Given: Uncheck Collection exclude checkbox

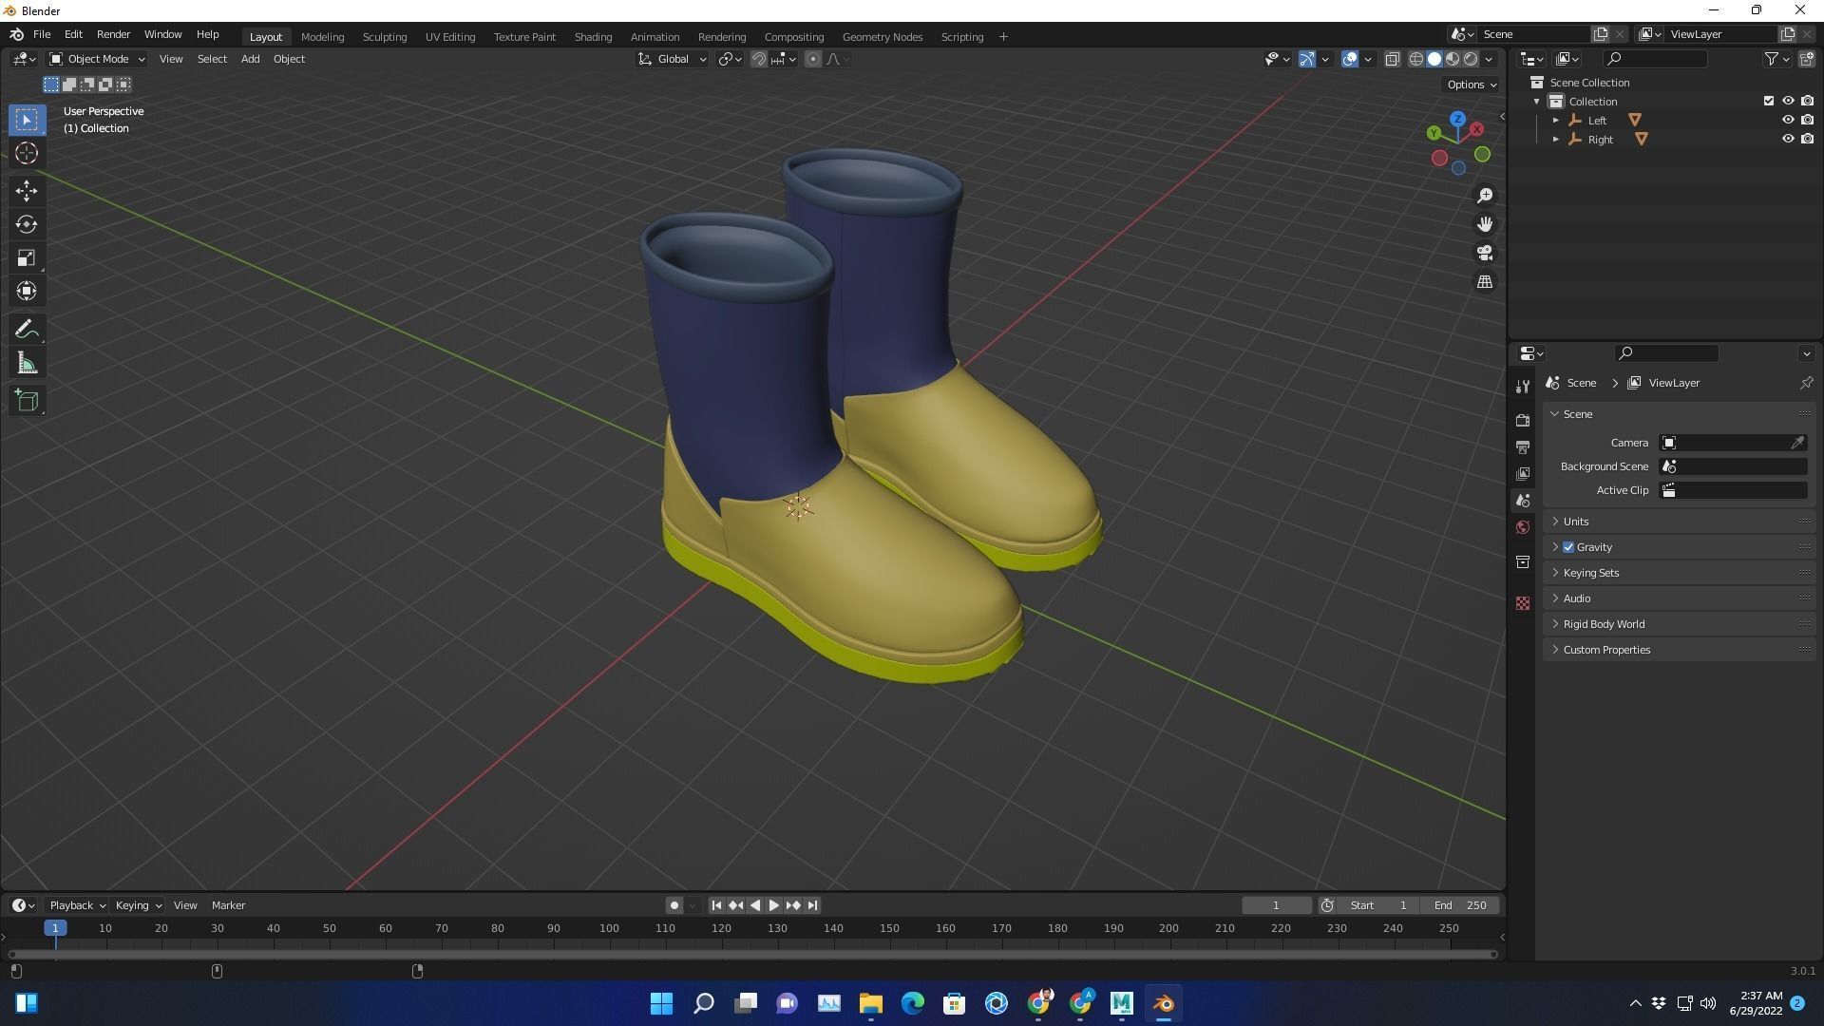Looking at the screenshot, I should pyautogui.click(x=1768, y=102).
